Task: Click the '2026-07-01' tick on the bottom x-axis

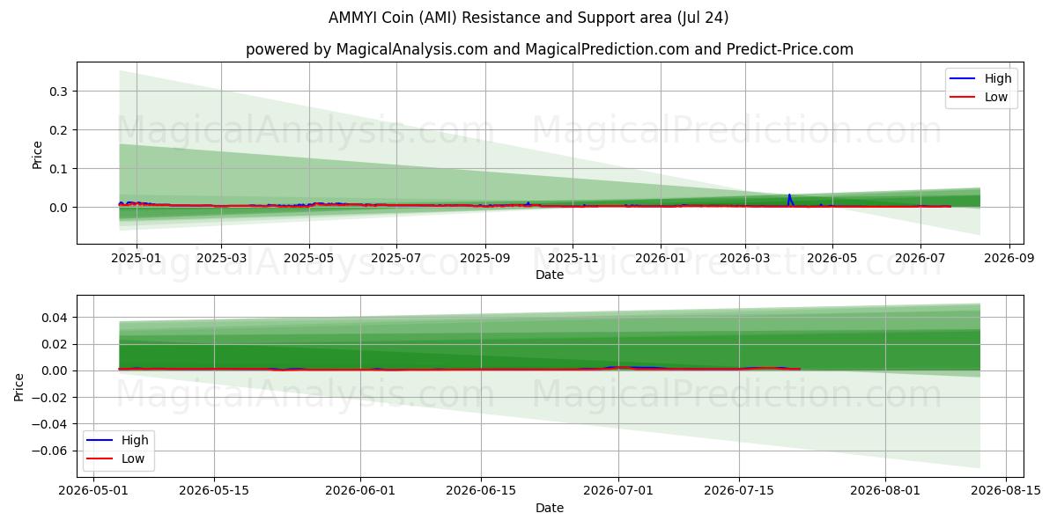Action: (618, 491)
